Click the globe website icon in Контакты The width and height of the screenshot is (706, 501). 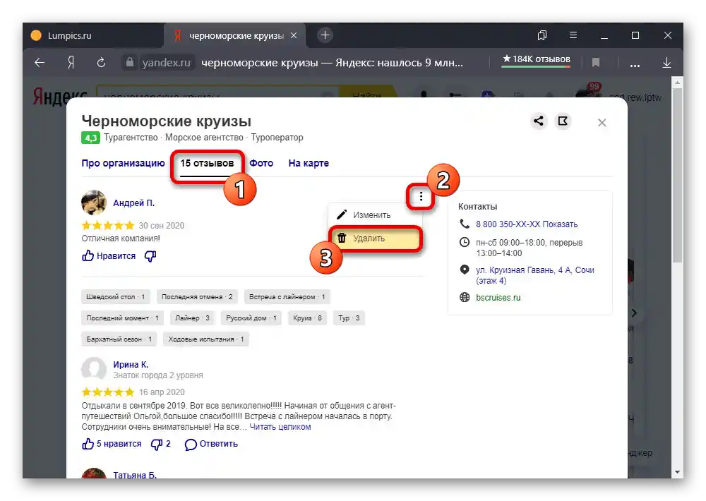point(465,297)
